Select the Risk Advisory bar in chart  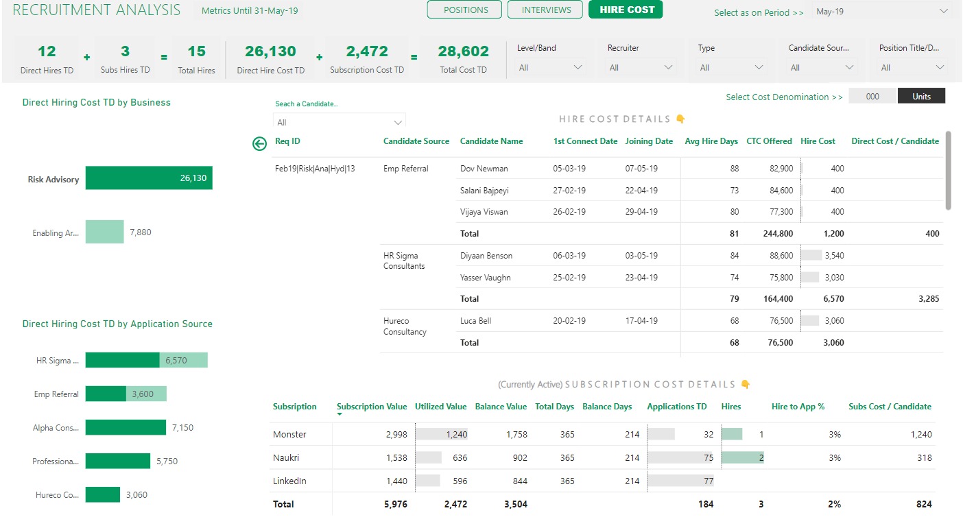(149, 178)
